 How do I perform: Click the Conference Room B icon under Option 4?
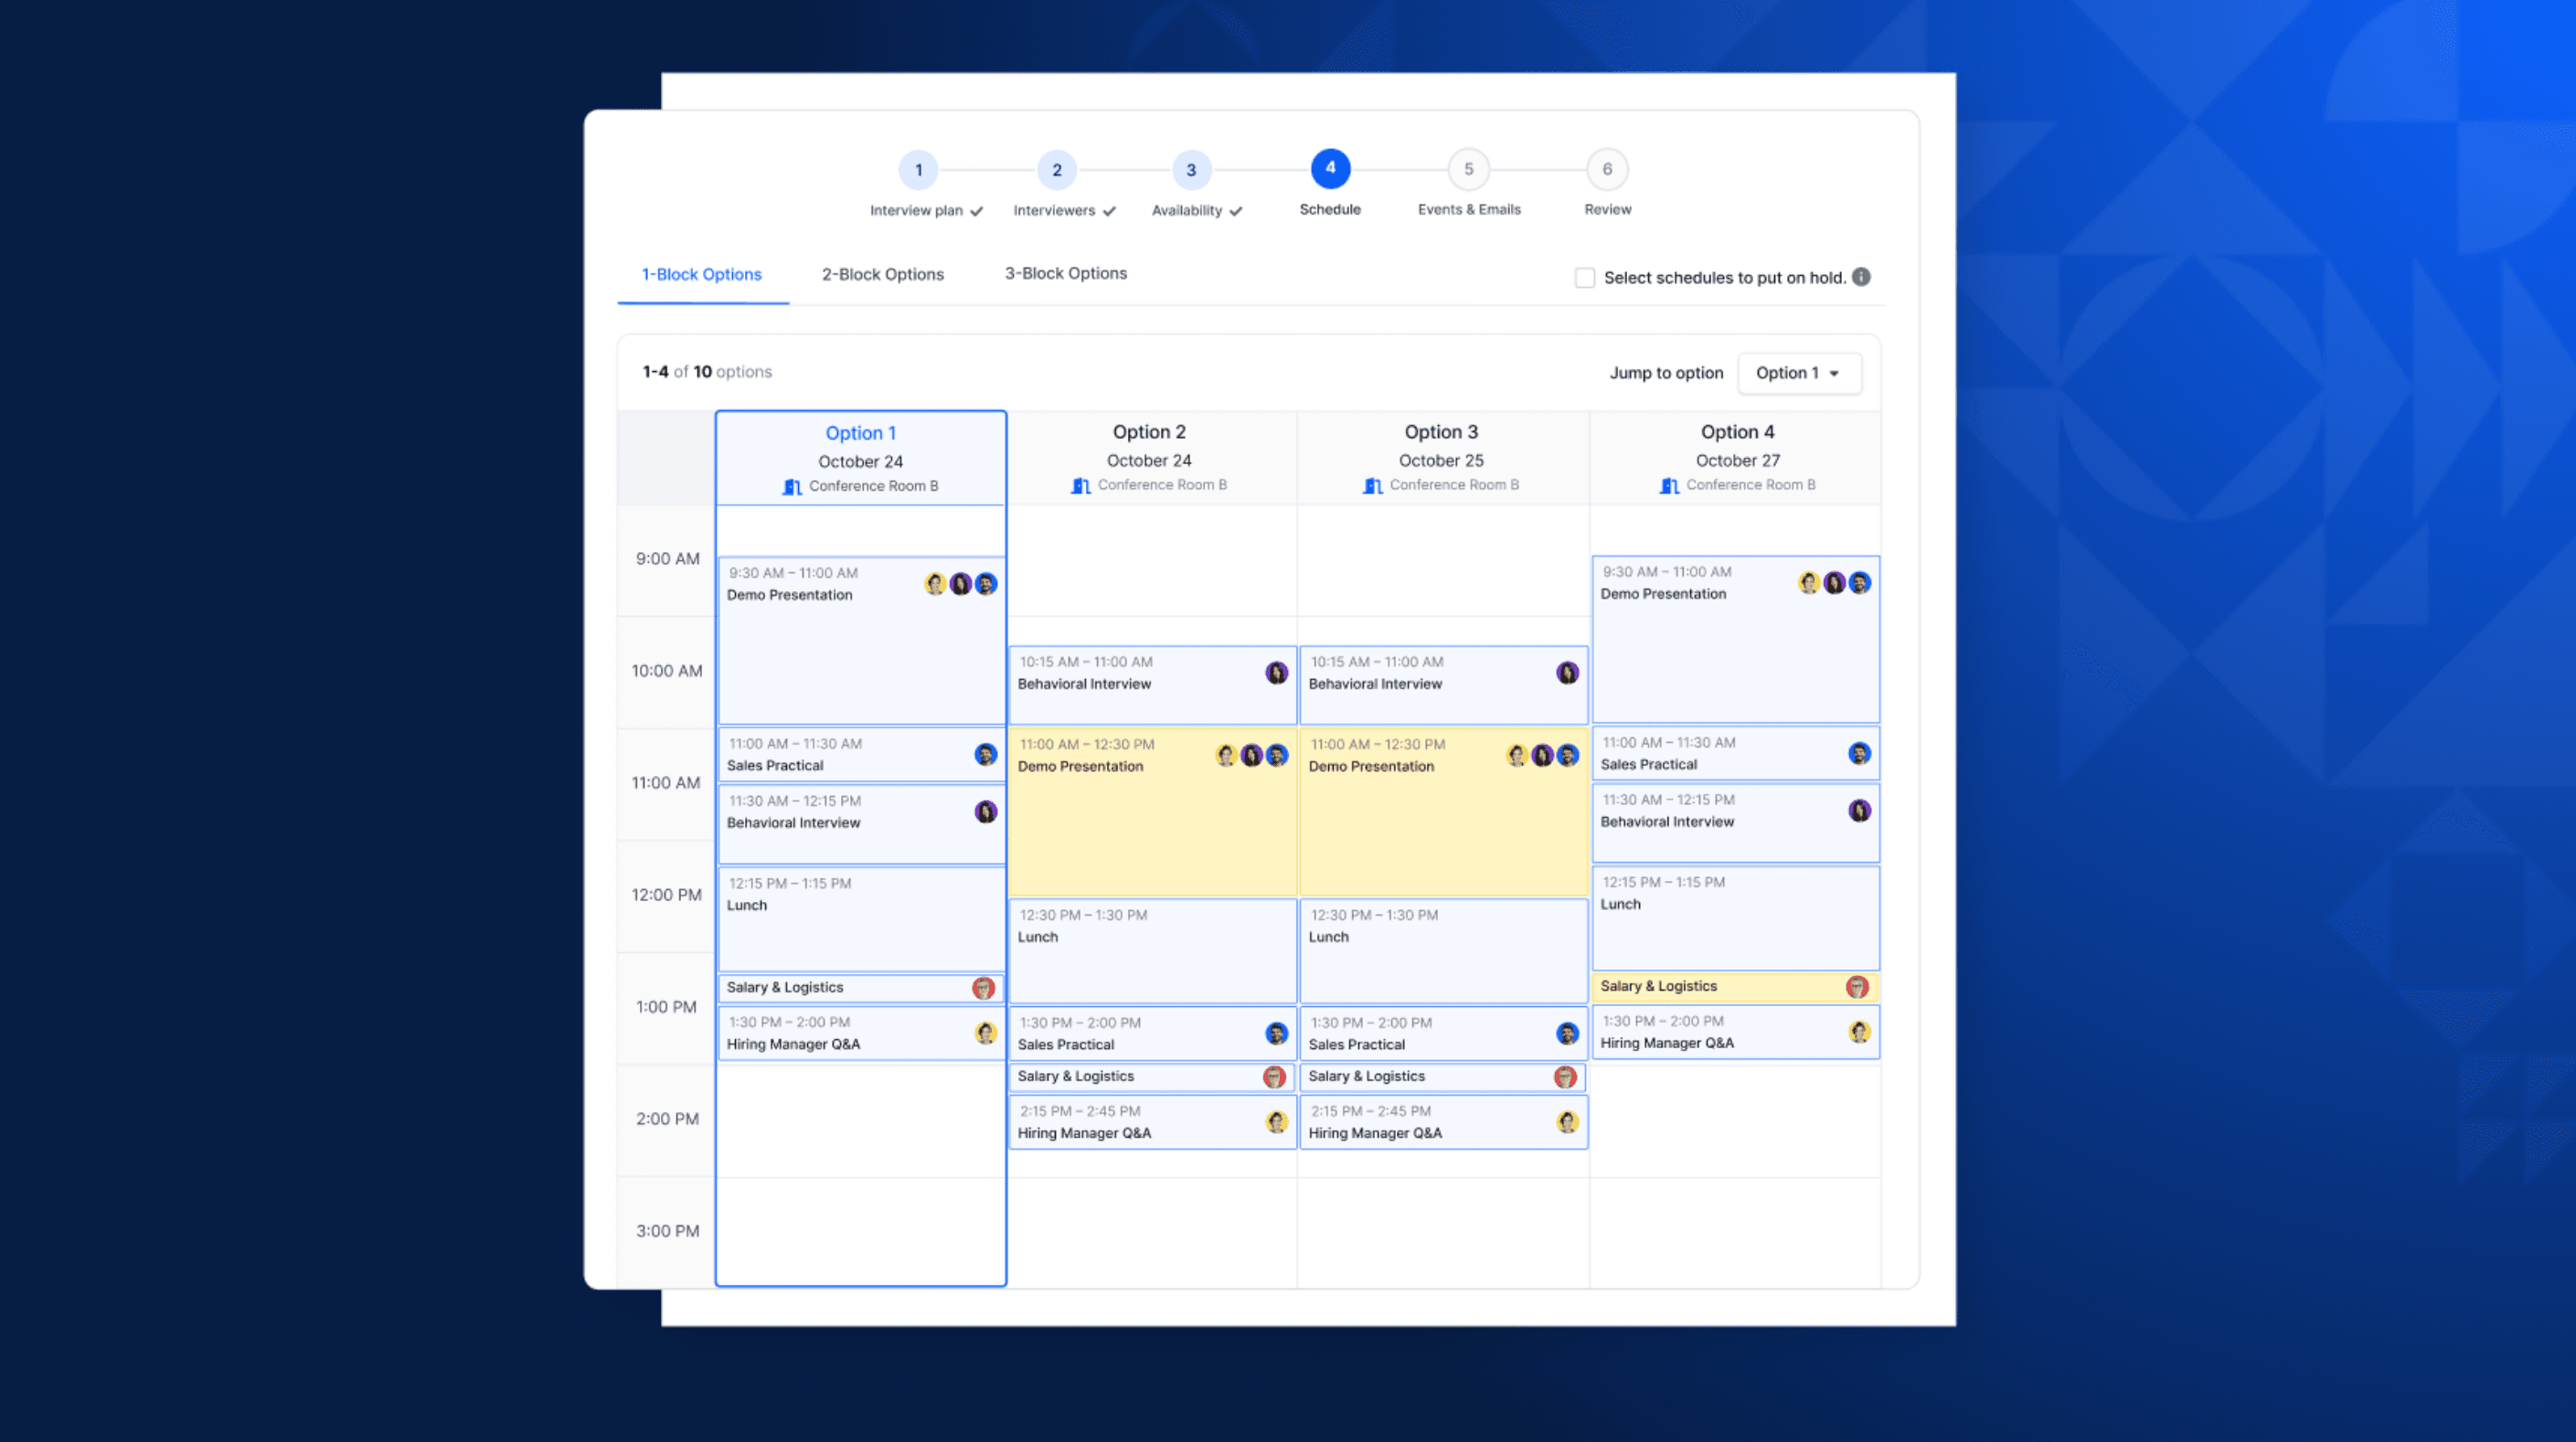click(x=1668, y=485)
